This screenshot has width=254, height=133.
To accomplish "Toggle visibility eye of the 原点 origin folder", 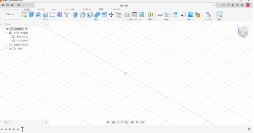I will click(x=10, y=49).
